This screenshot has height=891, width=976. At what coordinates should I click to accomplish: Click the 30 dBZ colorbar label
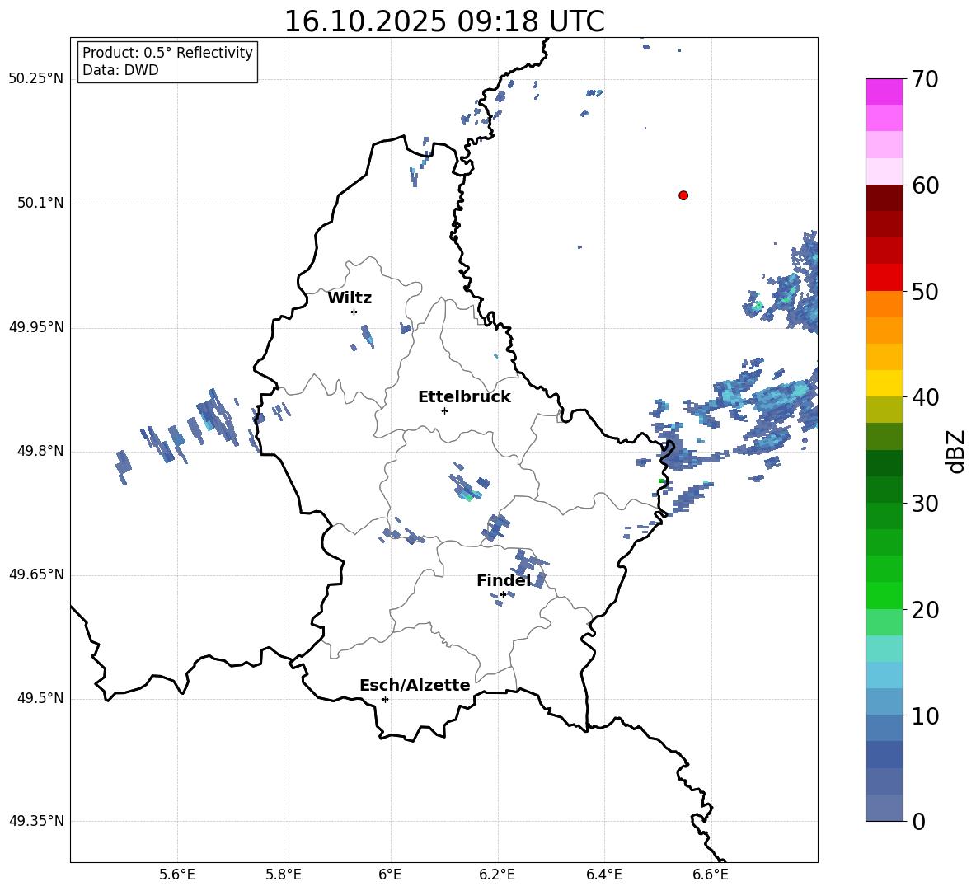(x=925, y=504)
